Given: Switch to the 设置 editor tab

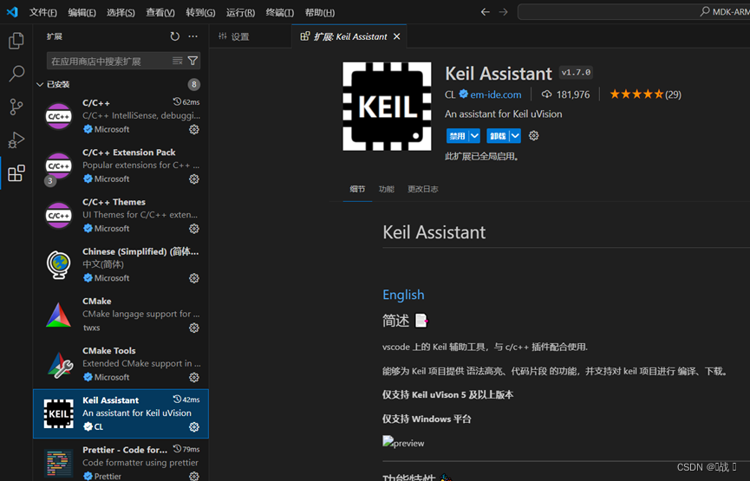Looking at the screenshot, I should (x=251, y=36).
